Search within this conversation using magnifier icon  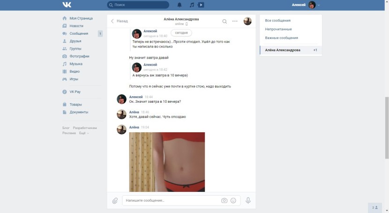pyautogui.click(x=224, y=21)
